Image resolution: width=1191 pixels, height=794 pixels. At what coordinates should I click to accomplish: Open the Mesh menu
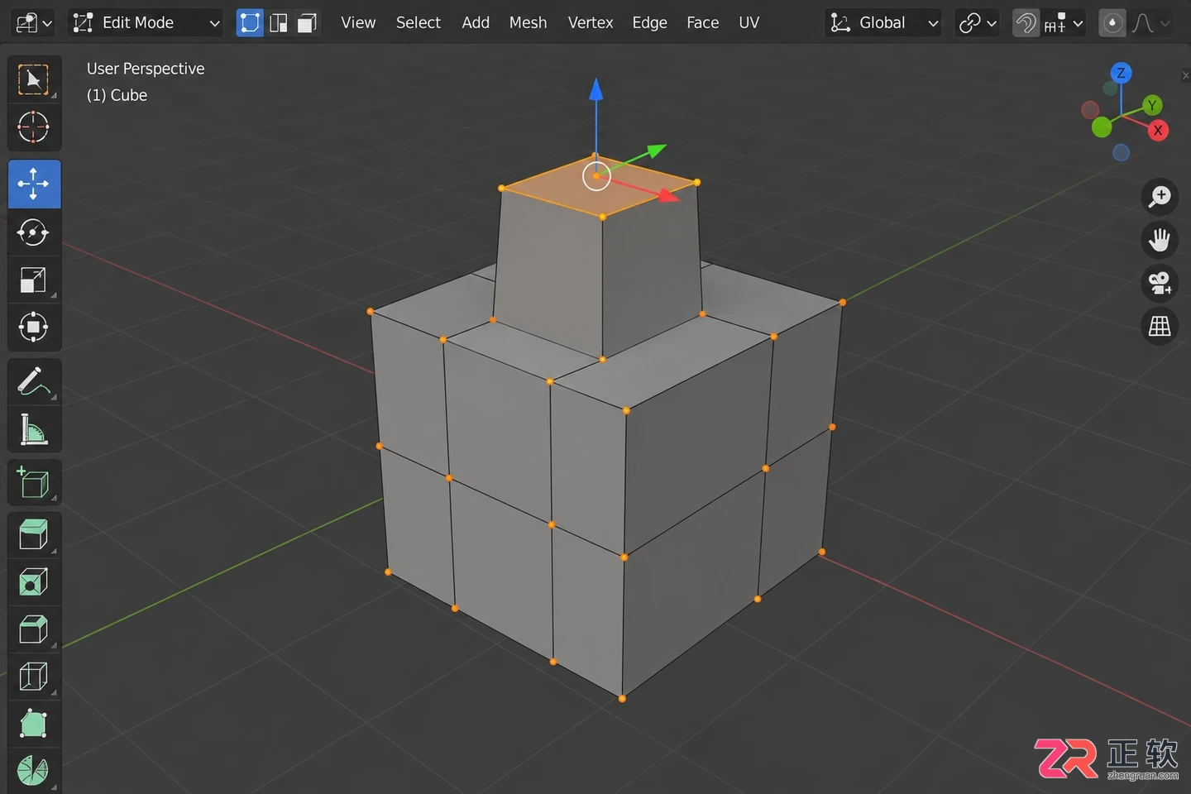pos(528,23)
